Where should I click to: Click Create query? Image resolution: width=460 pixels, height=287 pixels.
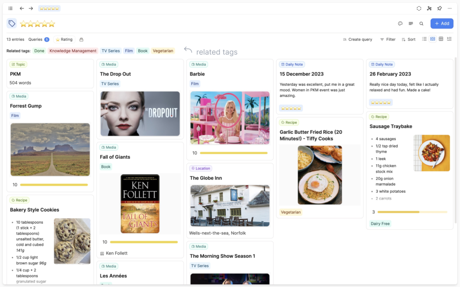coord(358,39)
